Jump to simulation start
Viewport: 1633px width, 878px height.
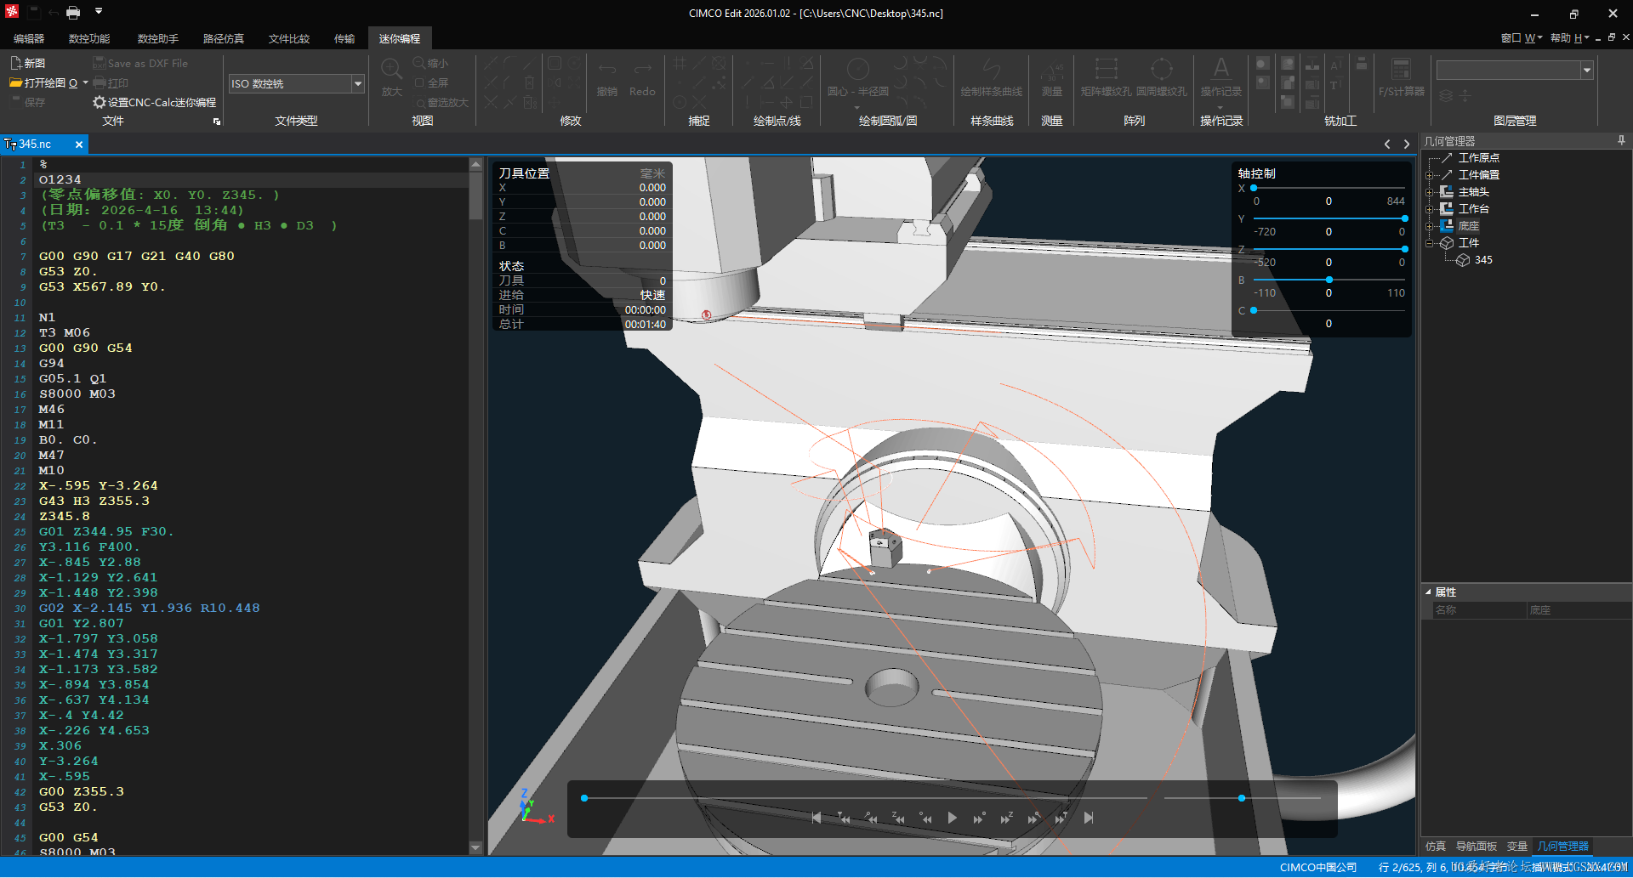(816, 818)
